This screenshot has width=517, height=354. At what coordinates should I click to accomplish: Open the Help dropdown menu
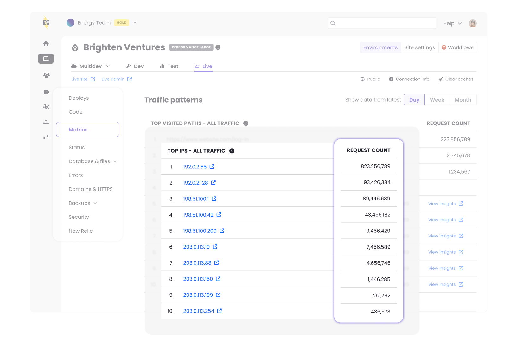452,23
